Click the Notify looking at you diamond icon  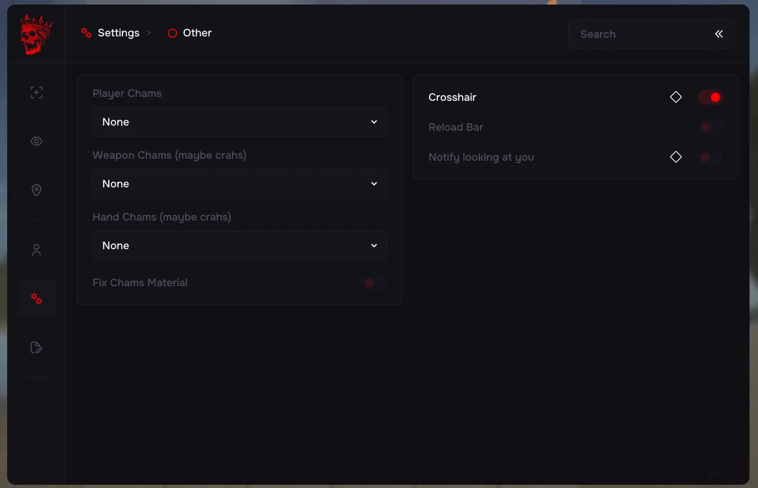coord(676,157)
